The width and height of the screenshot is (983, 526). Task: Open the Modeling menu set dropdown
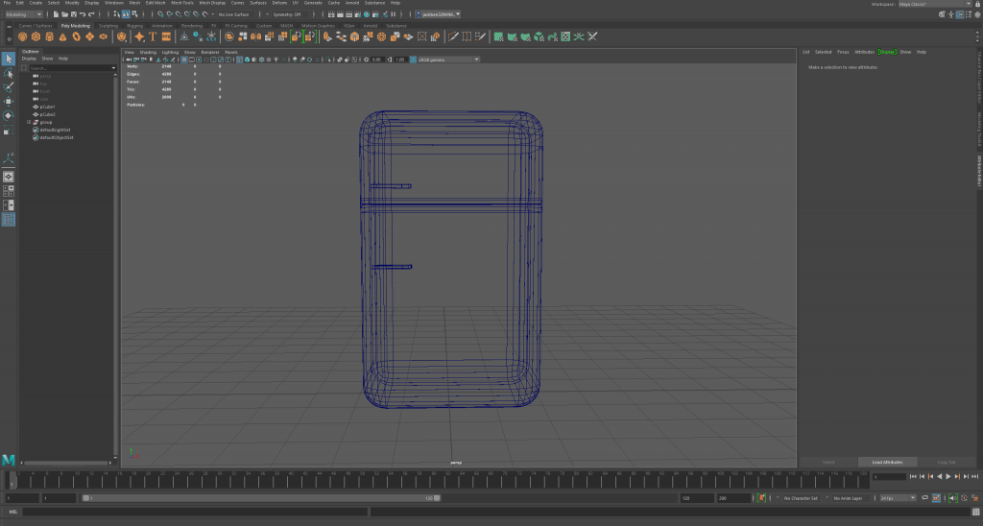pos(24,14)
